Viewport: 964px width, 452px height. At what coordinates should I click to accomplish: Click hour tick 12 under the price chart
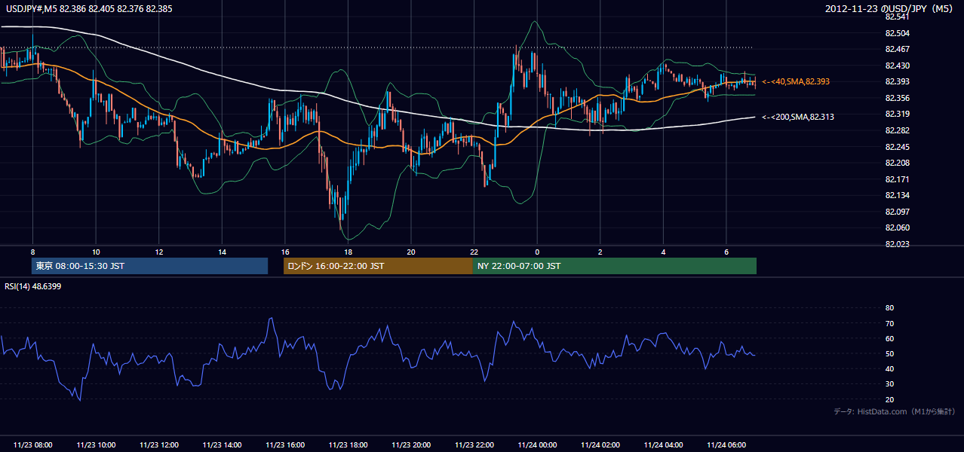point(159,252)
